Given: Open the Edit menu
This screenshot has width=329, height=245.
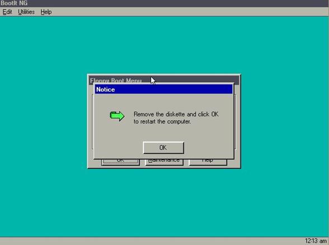Looking at the screenshot, I should click(7, 12).
